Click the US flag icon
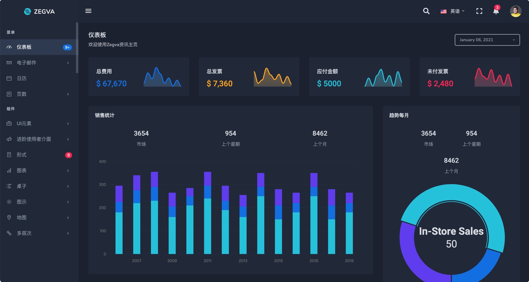Image resolution: width=529 pixels, height=282 pixels. (x=444, y=11)
